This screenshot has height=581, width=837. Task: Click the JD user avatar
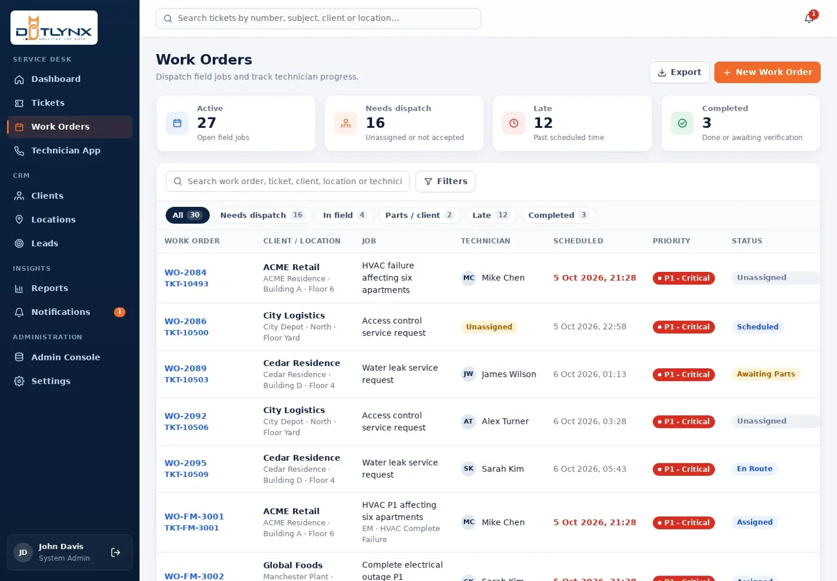(x=23, y=553)
